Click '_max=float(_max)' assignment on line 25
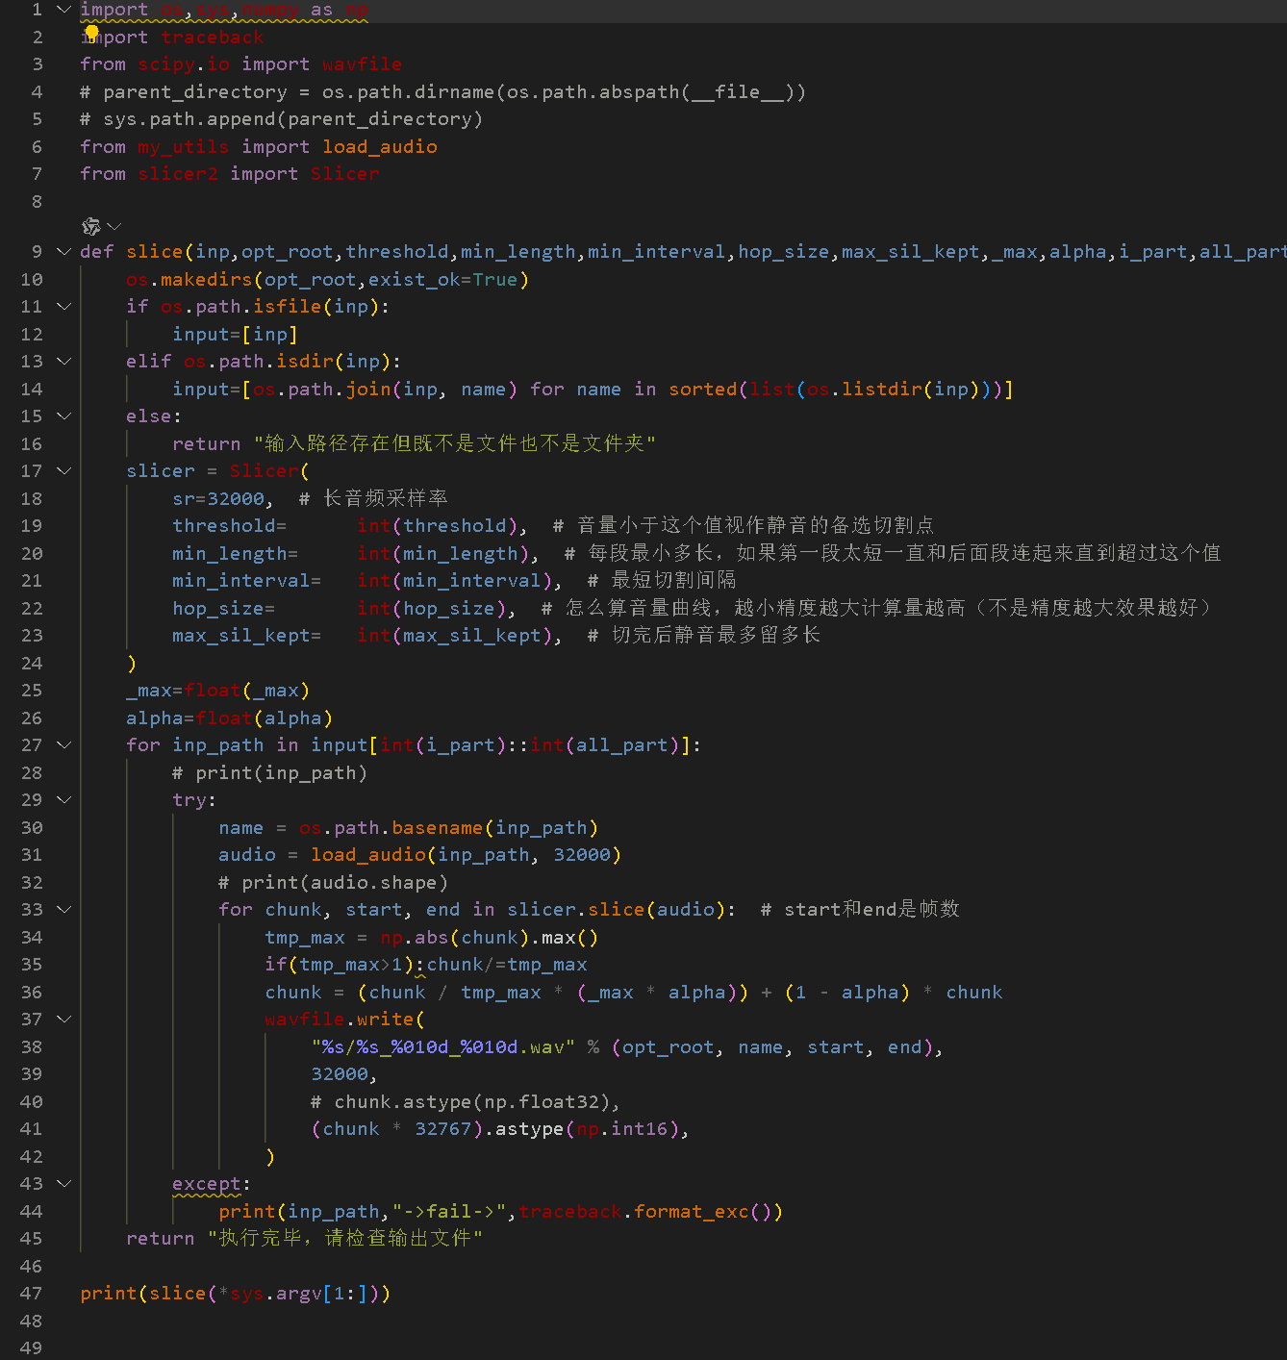This screenshot has width=1287, height=1360. (218, 690)
